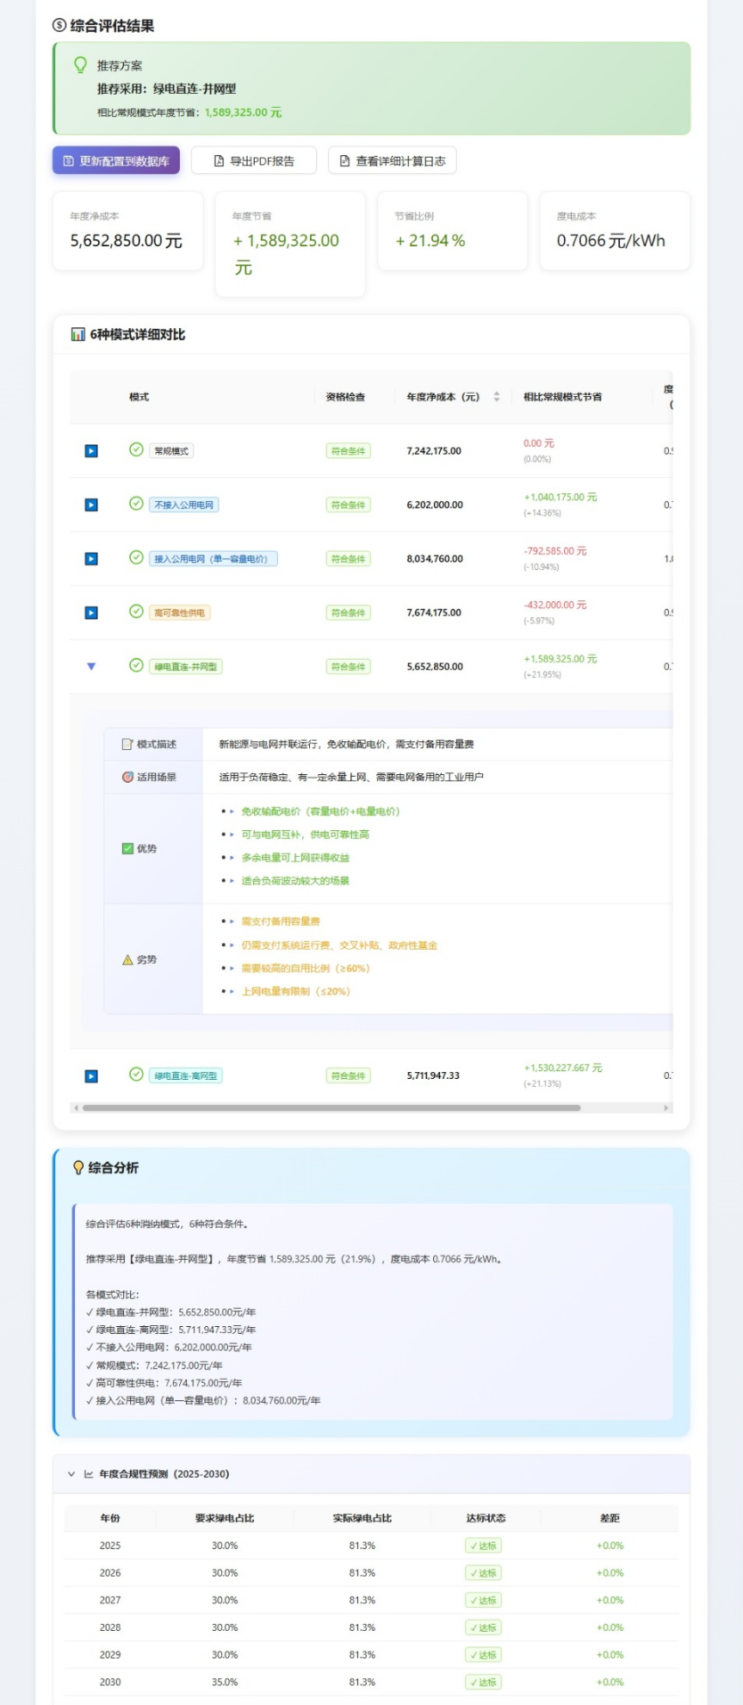Expand the 常规模式 row details
The image size is (743, 1705).
click(x=91, y=450)
